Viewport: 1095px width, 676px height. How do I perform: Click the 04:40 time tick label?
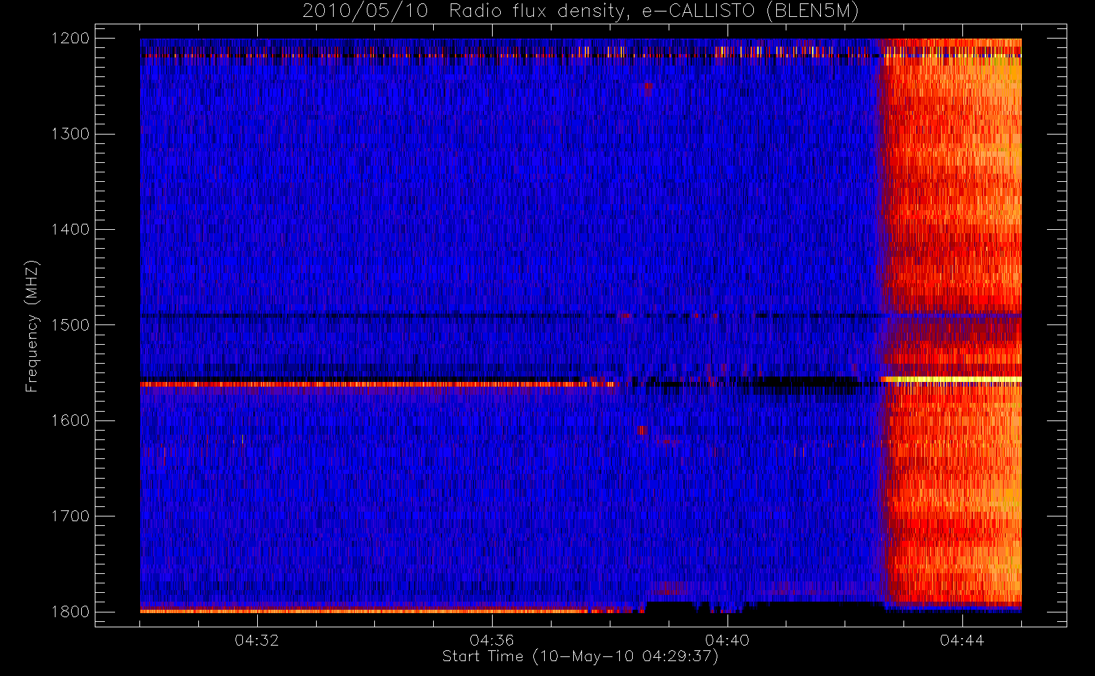tap(727, 640)
